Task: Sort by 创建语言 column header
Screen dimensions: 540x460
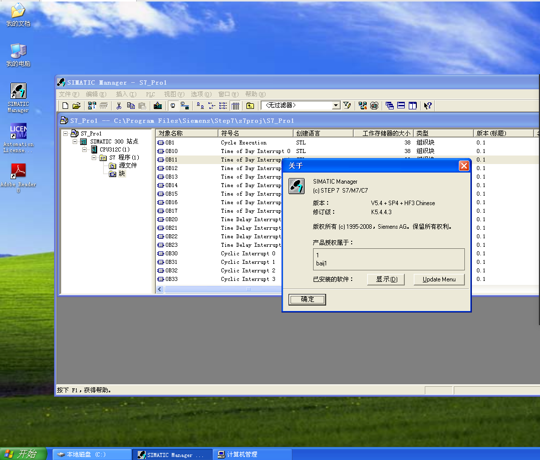Action: pos(324,133)
